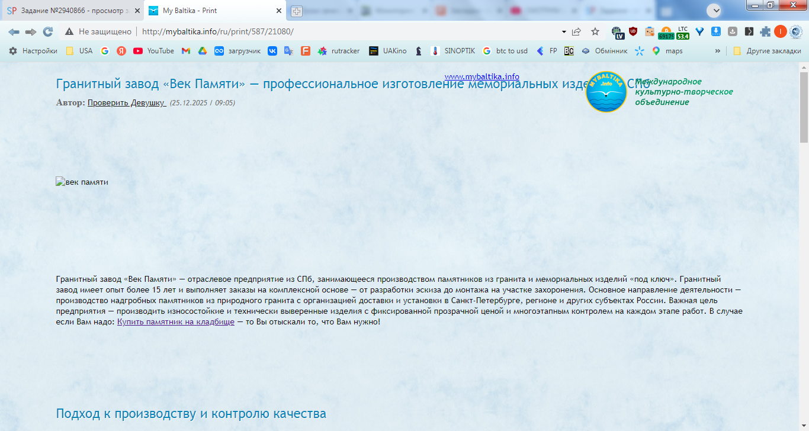
Task: Open the 'USA' bookmark folder
Action: tap(79, 51)
